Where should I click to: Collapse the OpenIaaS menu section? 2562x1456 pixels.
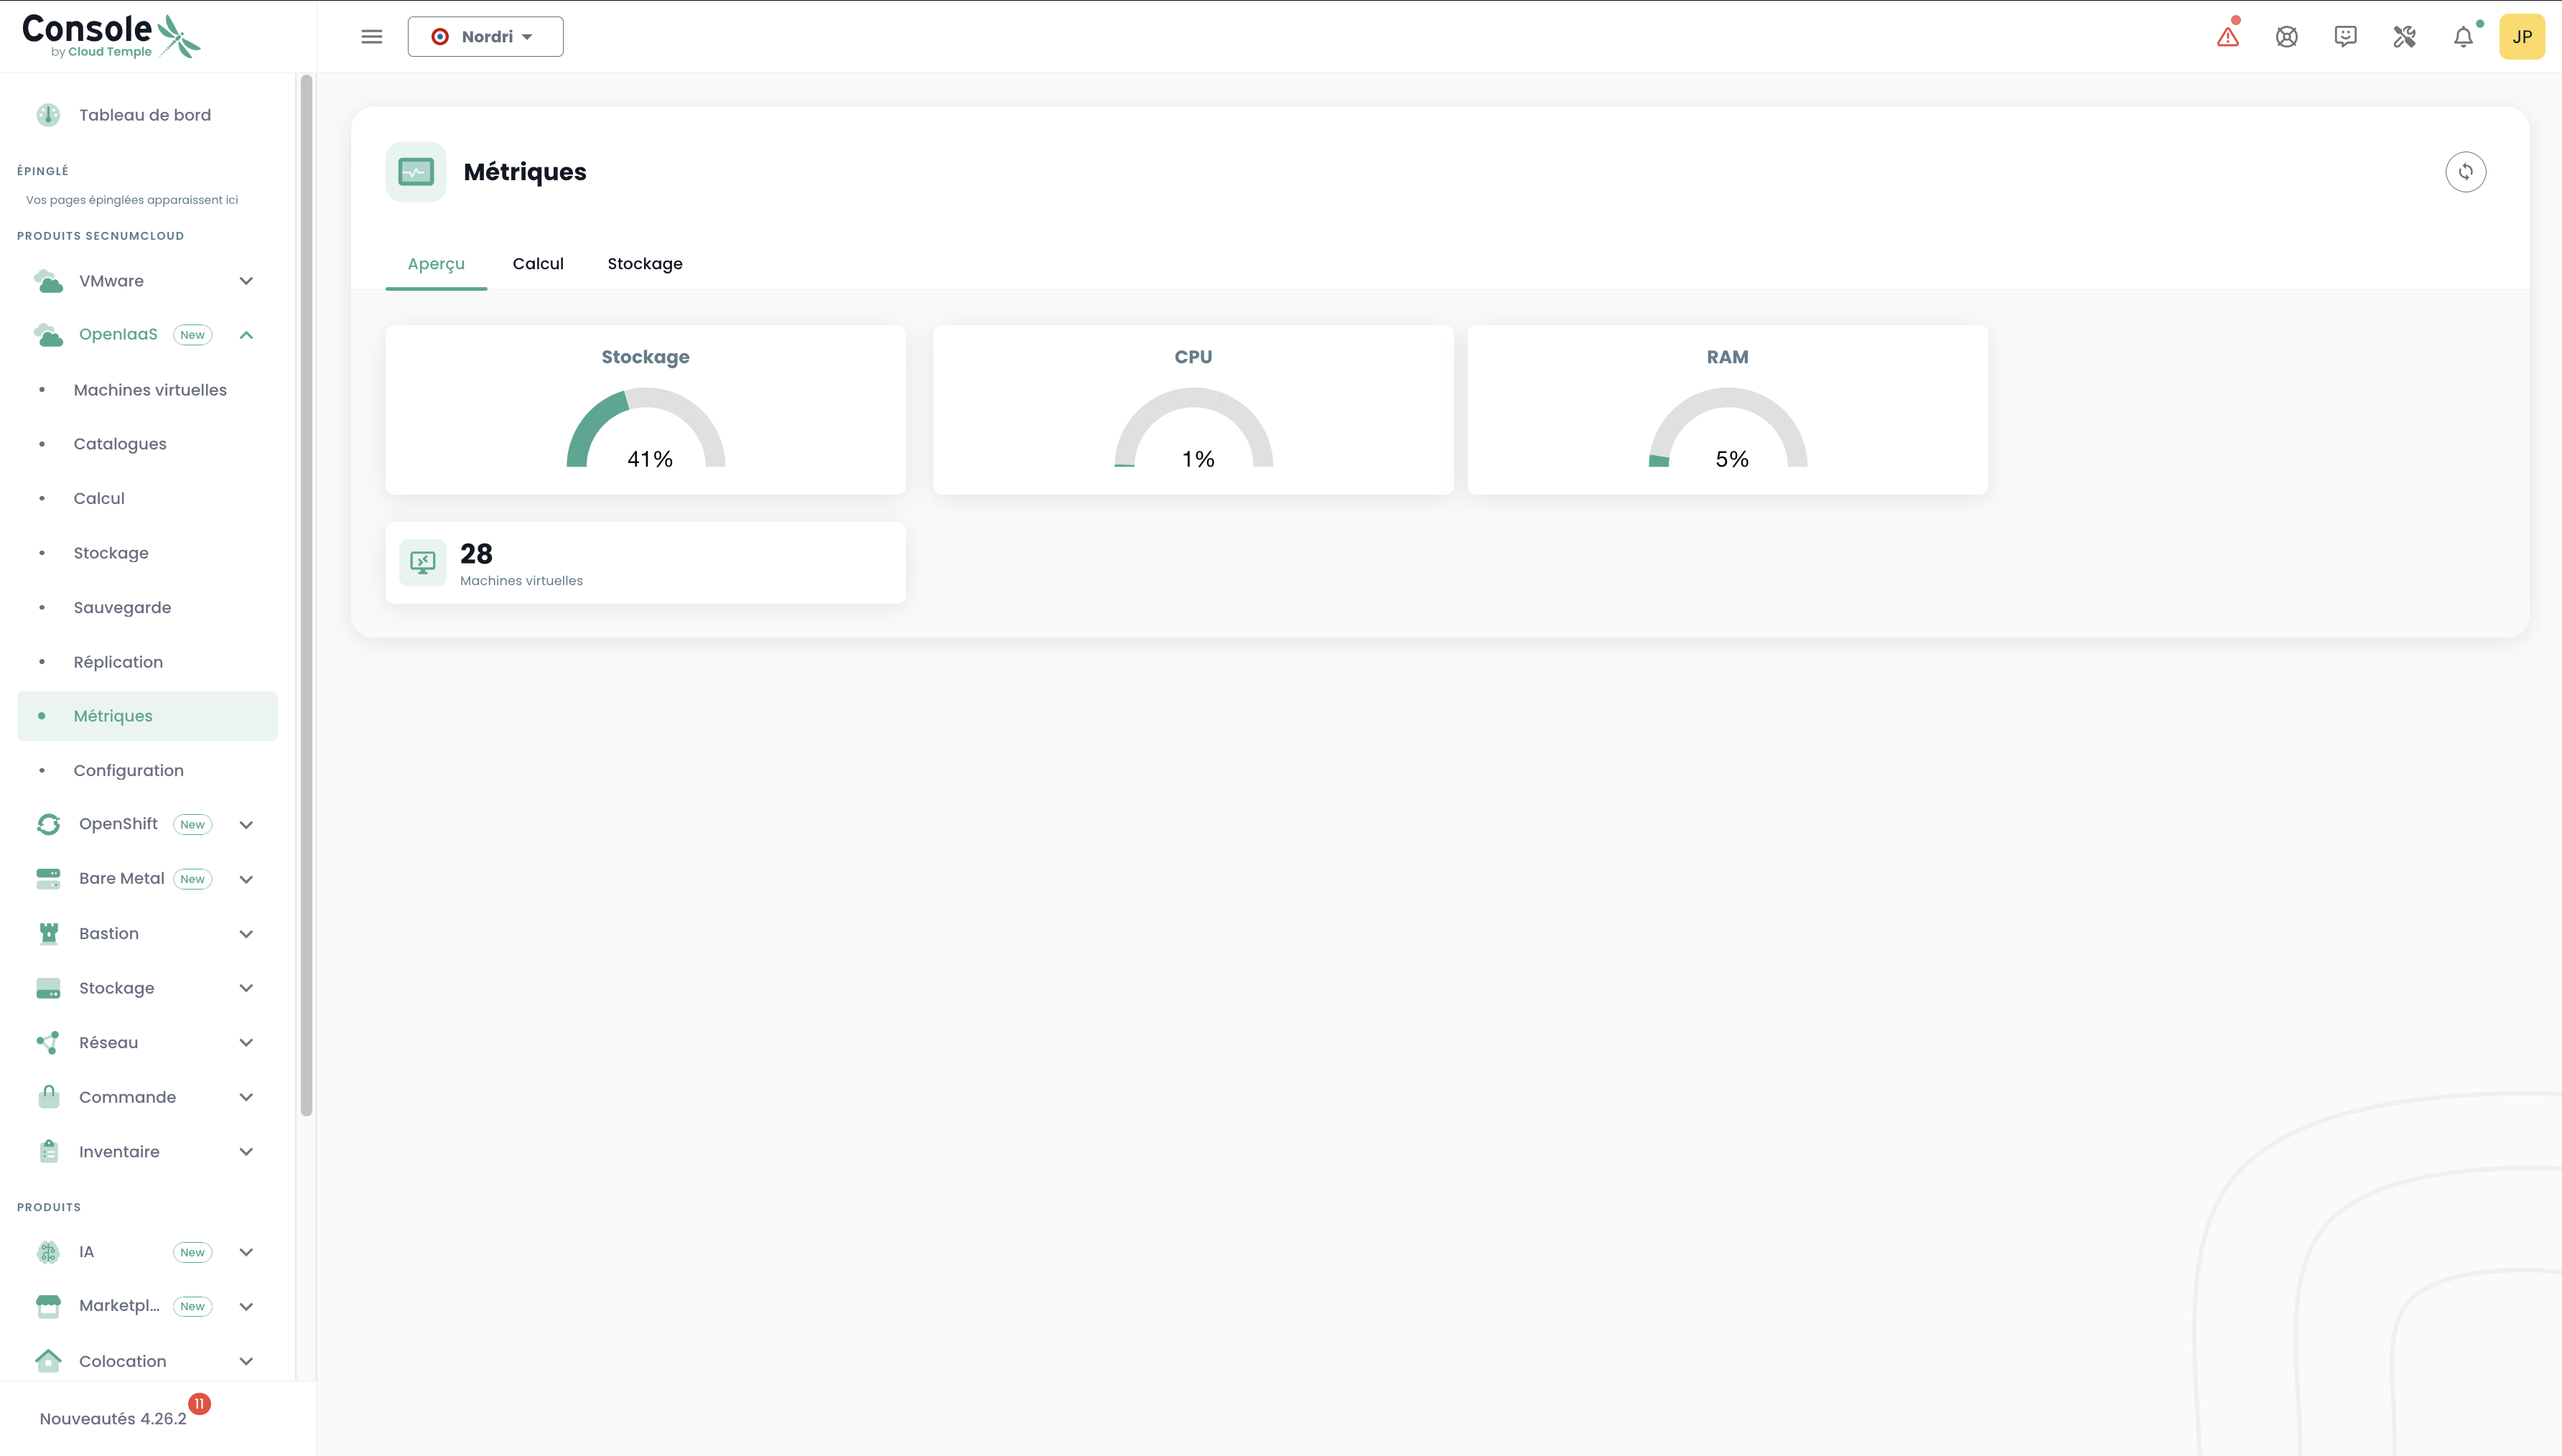coord(246,335)
